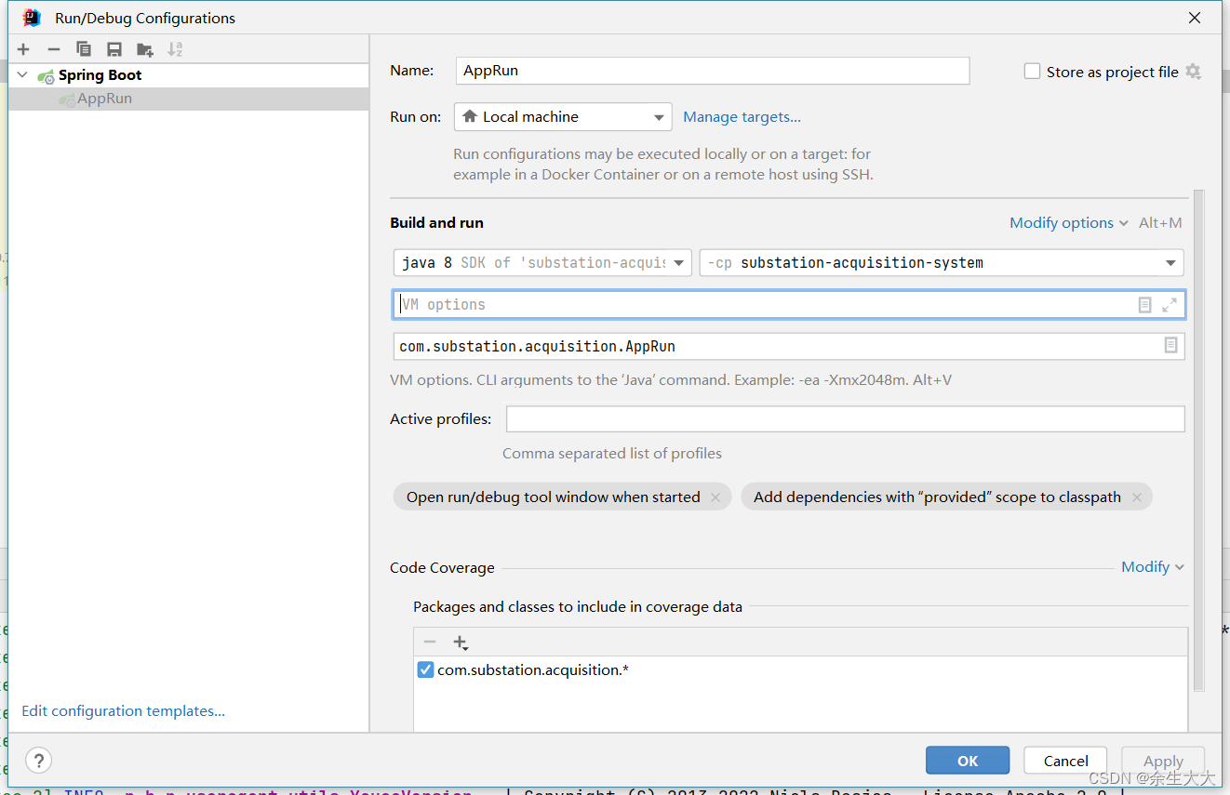The image size is (1230, 795).
Task: Insert macros in VM options field
Action: (1145, 304)
